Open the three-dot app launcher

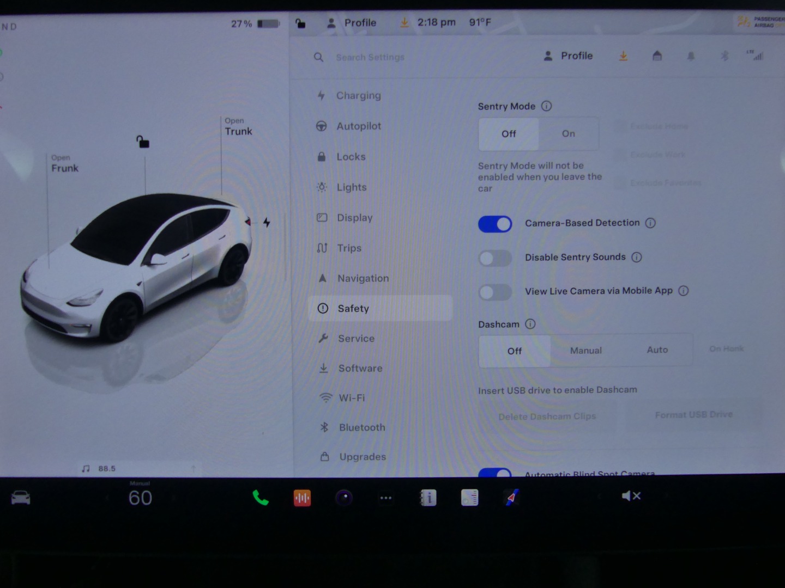point(386,498)
